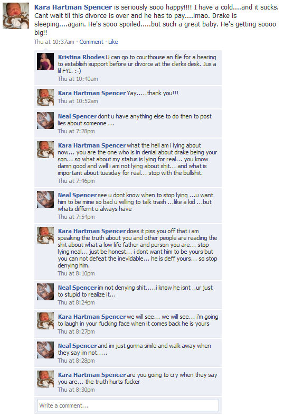Click Neal Spencer's avatar beside the 8:24pm comment
The width and height of the screenshot is (284, 415).
[45, 292]
